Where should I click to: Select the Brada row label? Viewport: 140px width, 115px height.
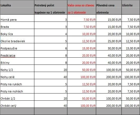click(17, 25)
